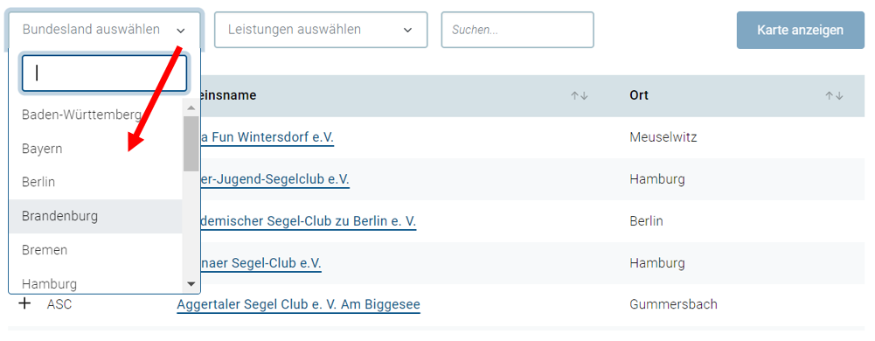Click scrollbar up arrow in Bundesland list

coord(191,108)
